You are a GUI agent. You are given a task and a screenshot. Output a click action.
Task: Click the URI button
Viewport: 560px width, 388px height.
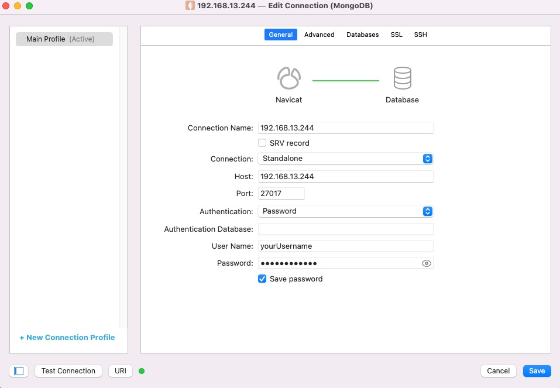[121, 371]
